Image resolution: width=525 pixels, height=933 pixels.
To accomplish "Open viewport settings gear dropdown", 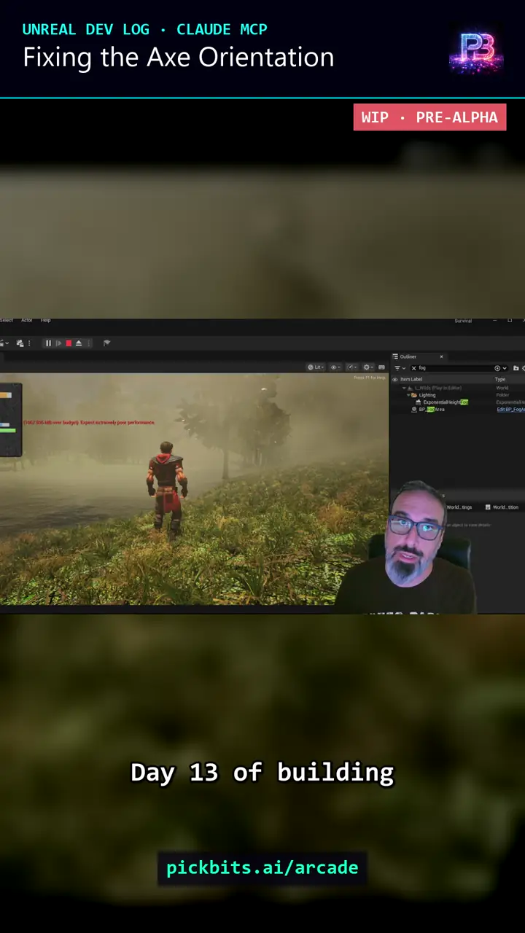I will pyautogui.click(x=368, y=367).
